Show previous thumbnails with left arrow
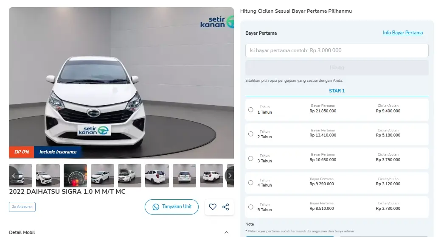Image resolution: width=438 pixels, height=237 pixels. [x=14, y=176]
